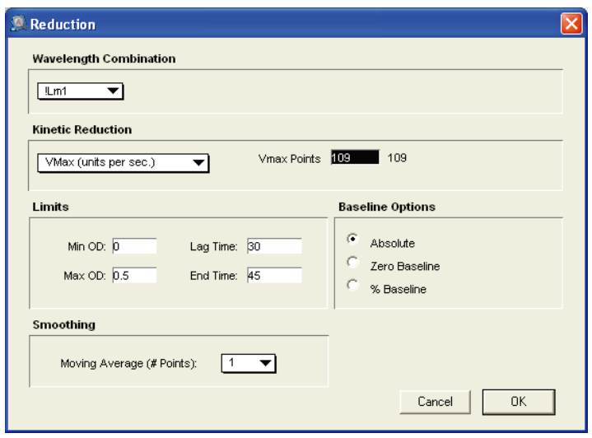Click the Vmax Points input field
Viewport: 592px width, 438px height.
pos(355,157)
